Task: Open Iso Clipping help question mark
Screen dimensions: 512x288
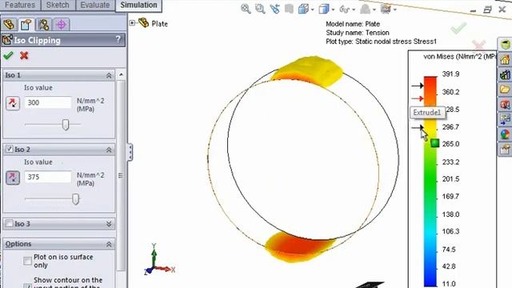Action: (x=118, y=39)
